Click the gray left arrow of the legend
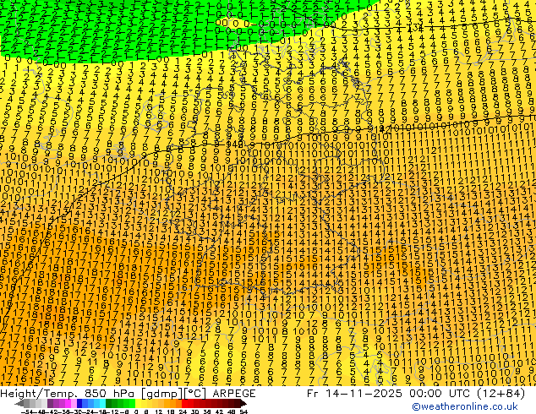536x414 pixels. point(19,404)
